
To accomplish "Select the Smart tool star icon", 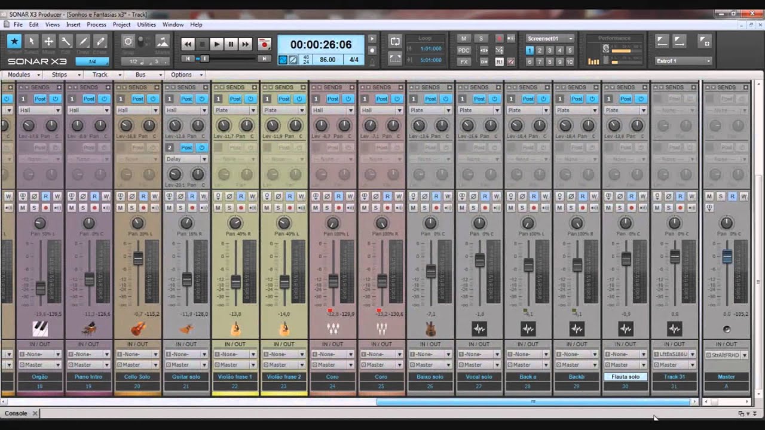I will (14, 42).
